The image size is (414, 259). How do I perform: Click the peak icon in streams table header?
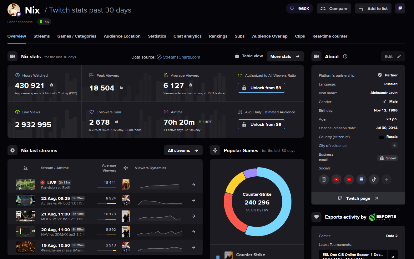pos(26,168)
